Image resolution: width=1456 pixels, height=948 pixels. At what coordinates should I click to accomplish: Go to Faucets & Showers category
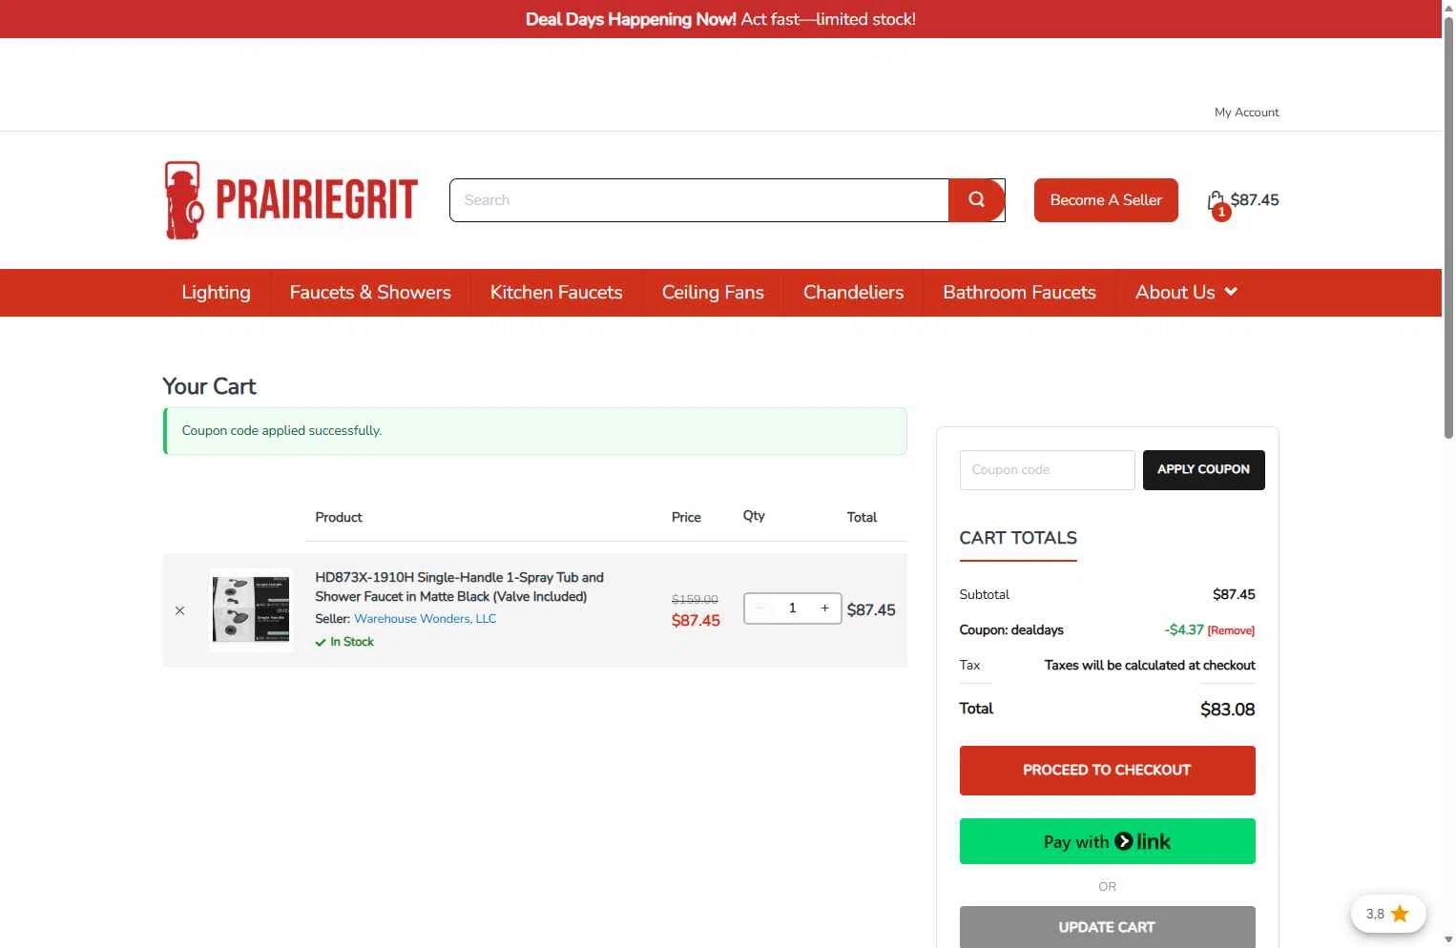[x=370, y=293]
